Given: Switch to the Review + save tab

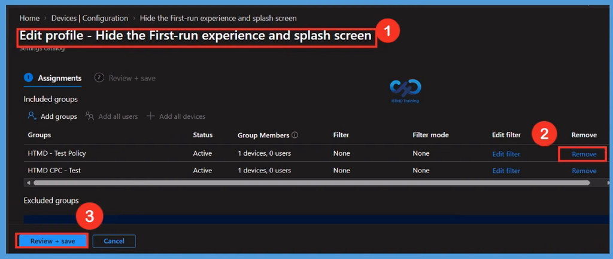Looking at the screenshot, I should pos(125,78).
